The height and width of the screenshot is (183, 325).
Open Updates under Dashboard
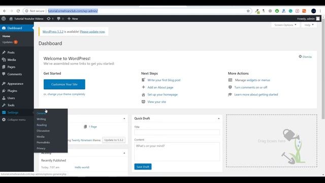[x=10, y=42]
